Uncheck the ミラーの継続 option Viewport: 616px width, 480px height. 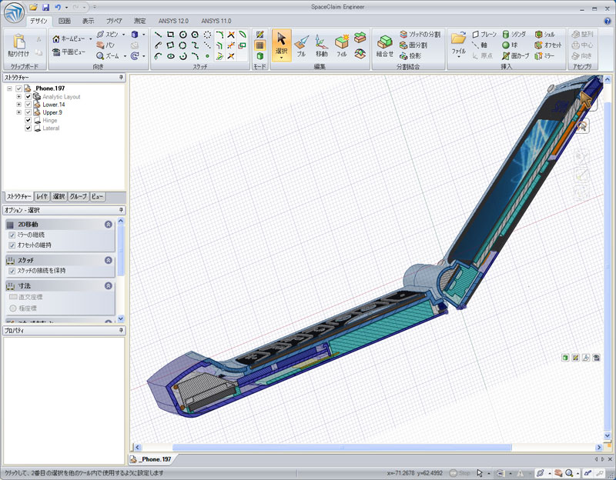pos(12,235)
